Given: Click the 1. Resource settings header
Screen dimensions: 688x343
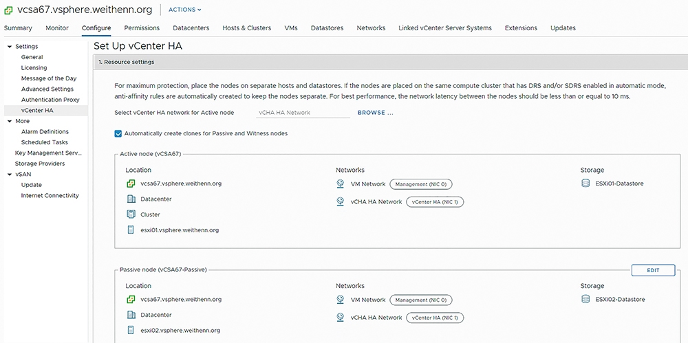Looking at the screenshot, I should [391, 63].
